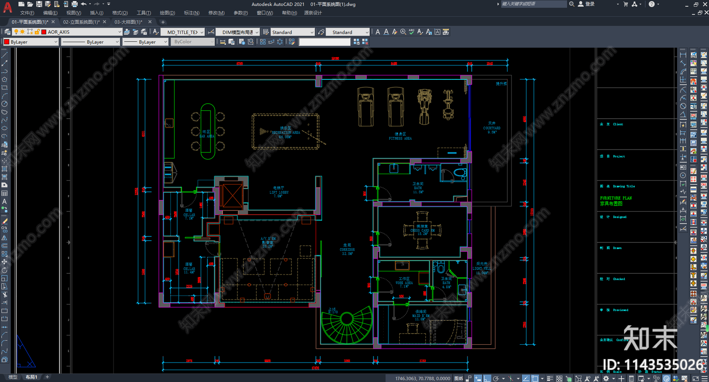This screenshot has width=709, height=382.
Task: Click the red swatch in ByLayer color control
Action: [x=7, y=42]
